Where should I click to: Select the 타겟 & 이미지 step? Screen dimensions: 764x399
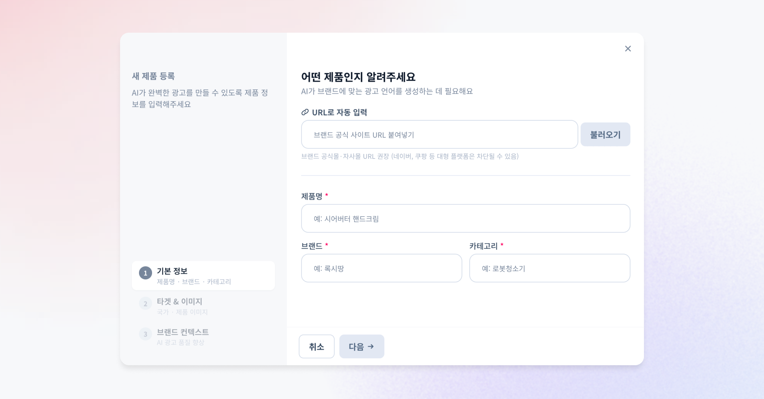(x=203, y=306)
